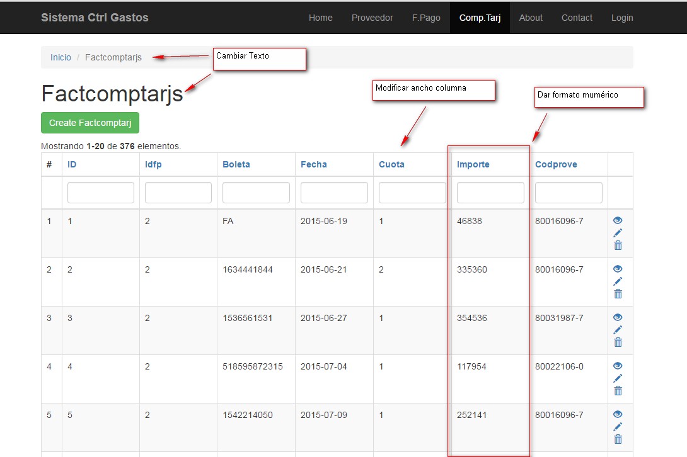Viewport: 687px width, 457px height.
Task: Click boleta cell FA
Action: click(x=228, y=221)
